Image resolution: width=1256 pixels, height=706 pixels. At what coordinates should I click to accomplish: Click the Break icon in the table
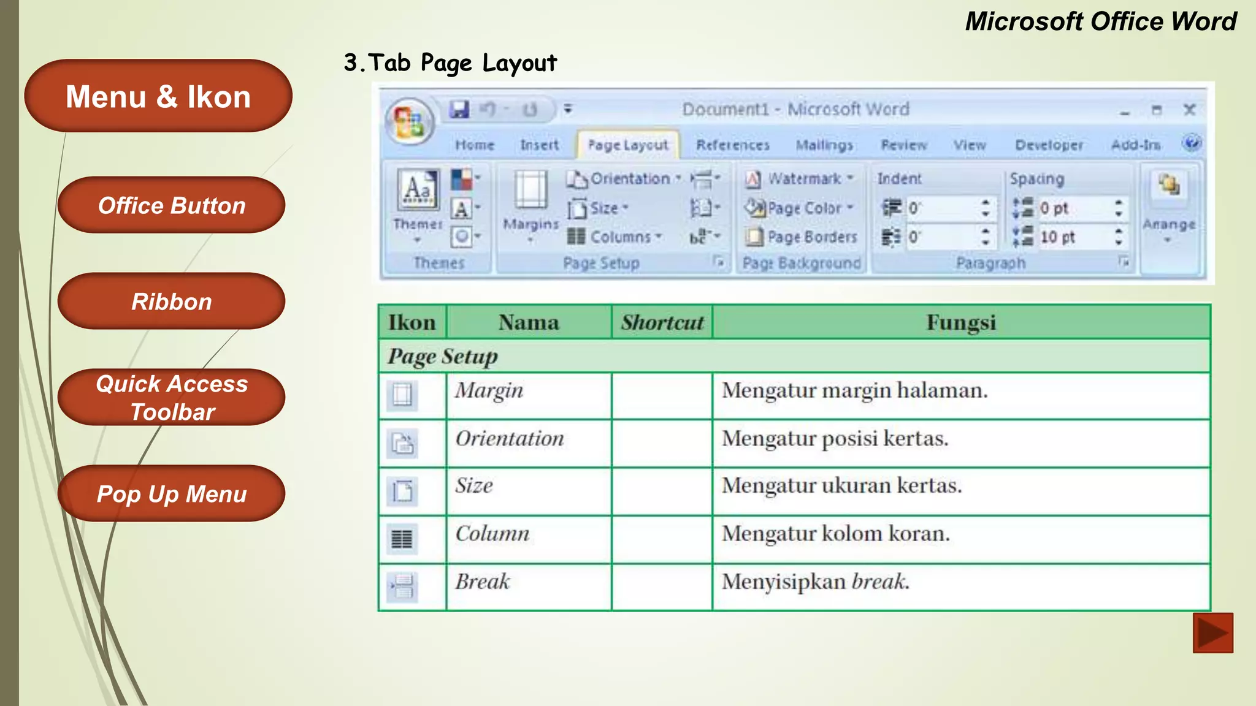click(402, 587)
